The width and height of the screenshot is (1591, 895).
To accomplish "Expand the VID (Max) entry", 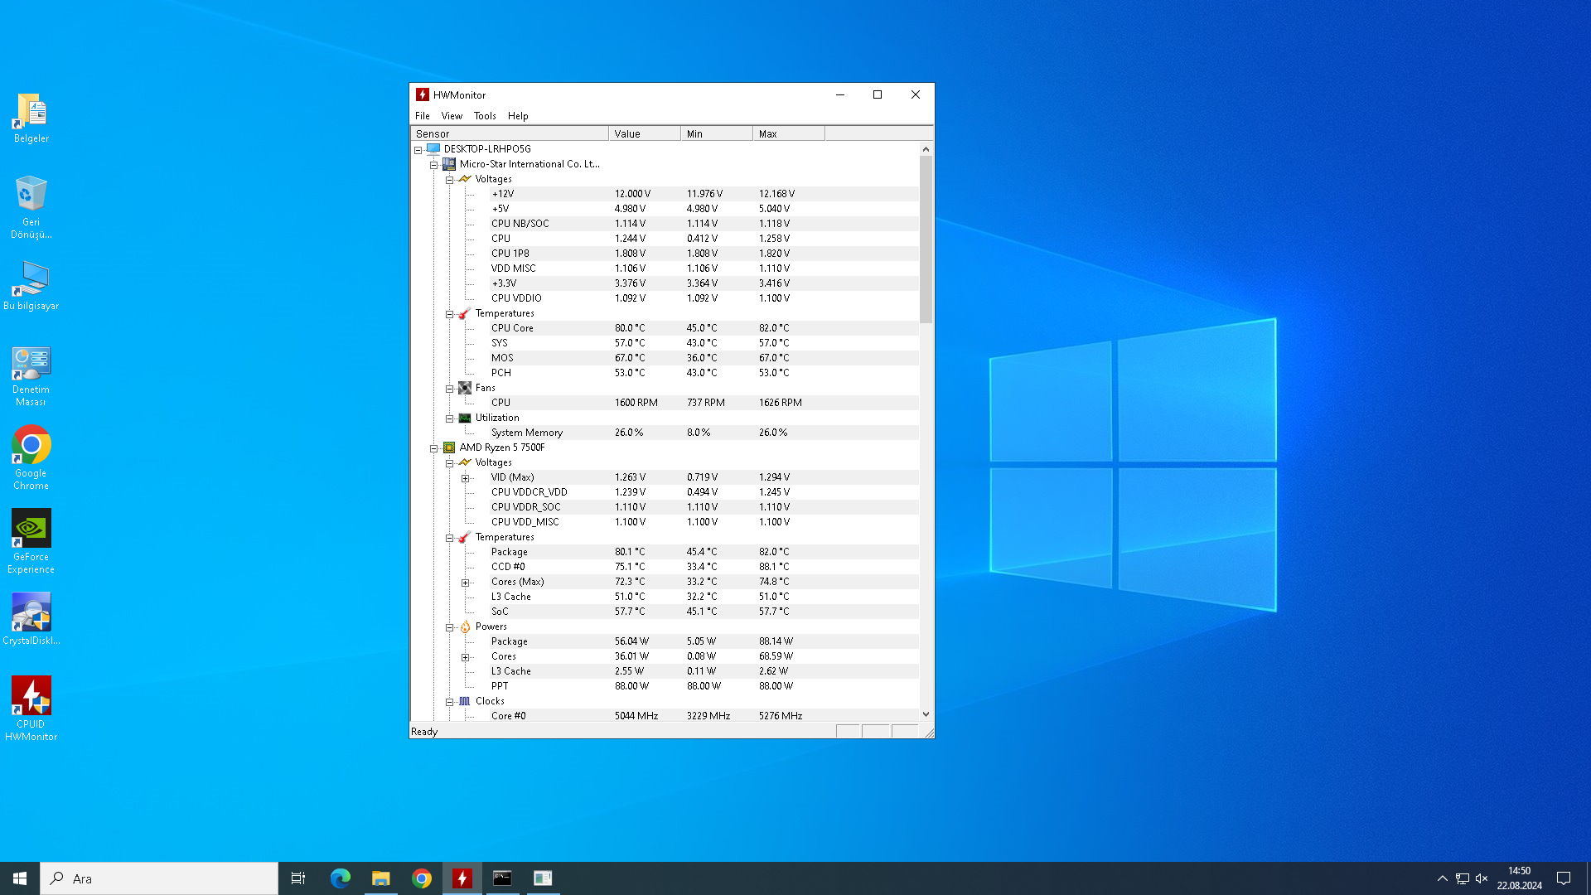I will [465, 478].
